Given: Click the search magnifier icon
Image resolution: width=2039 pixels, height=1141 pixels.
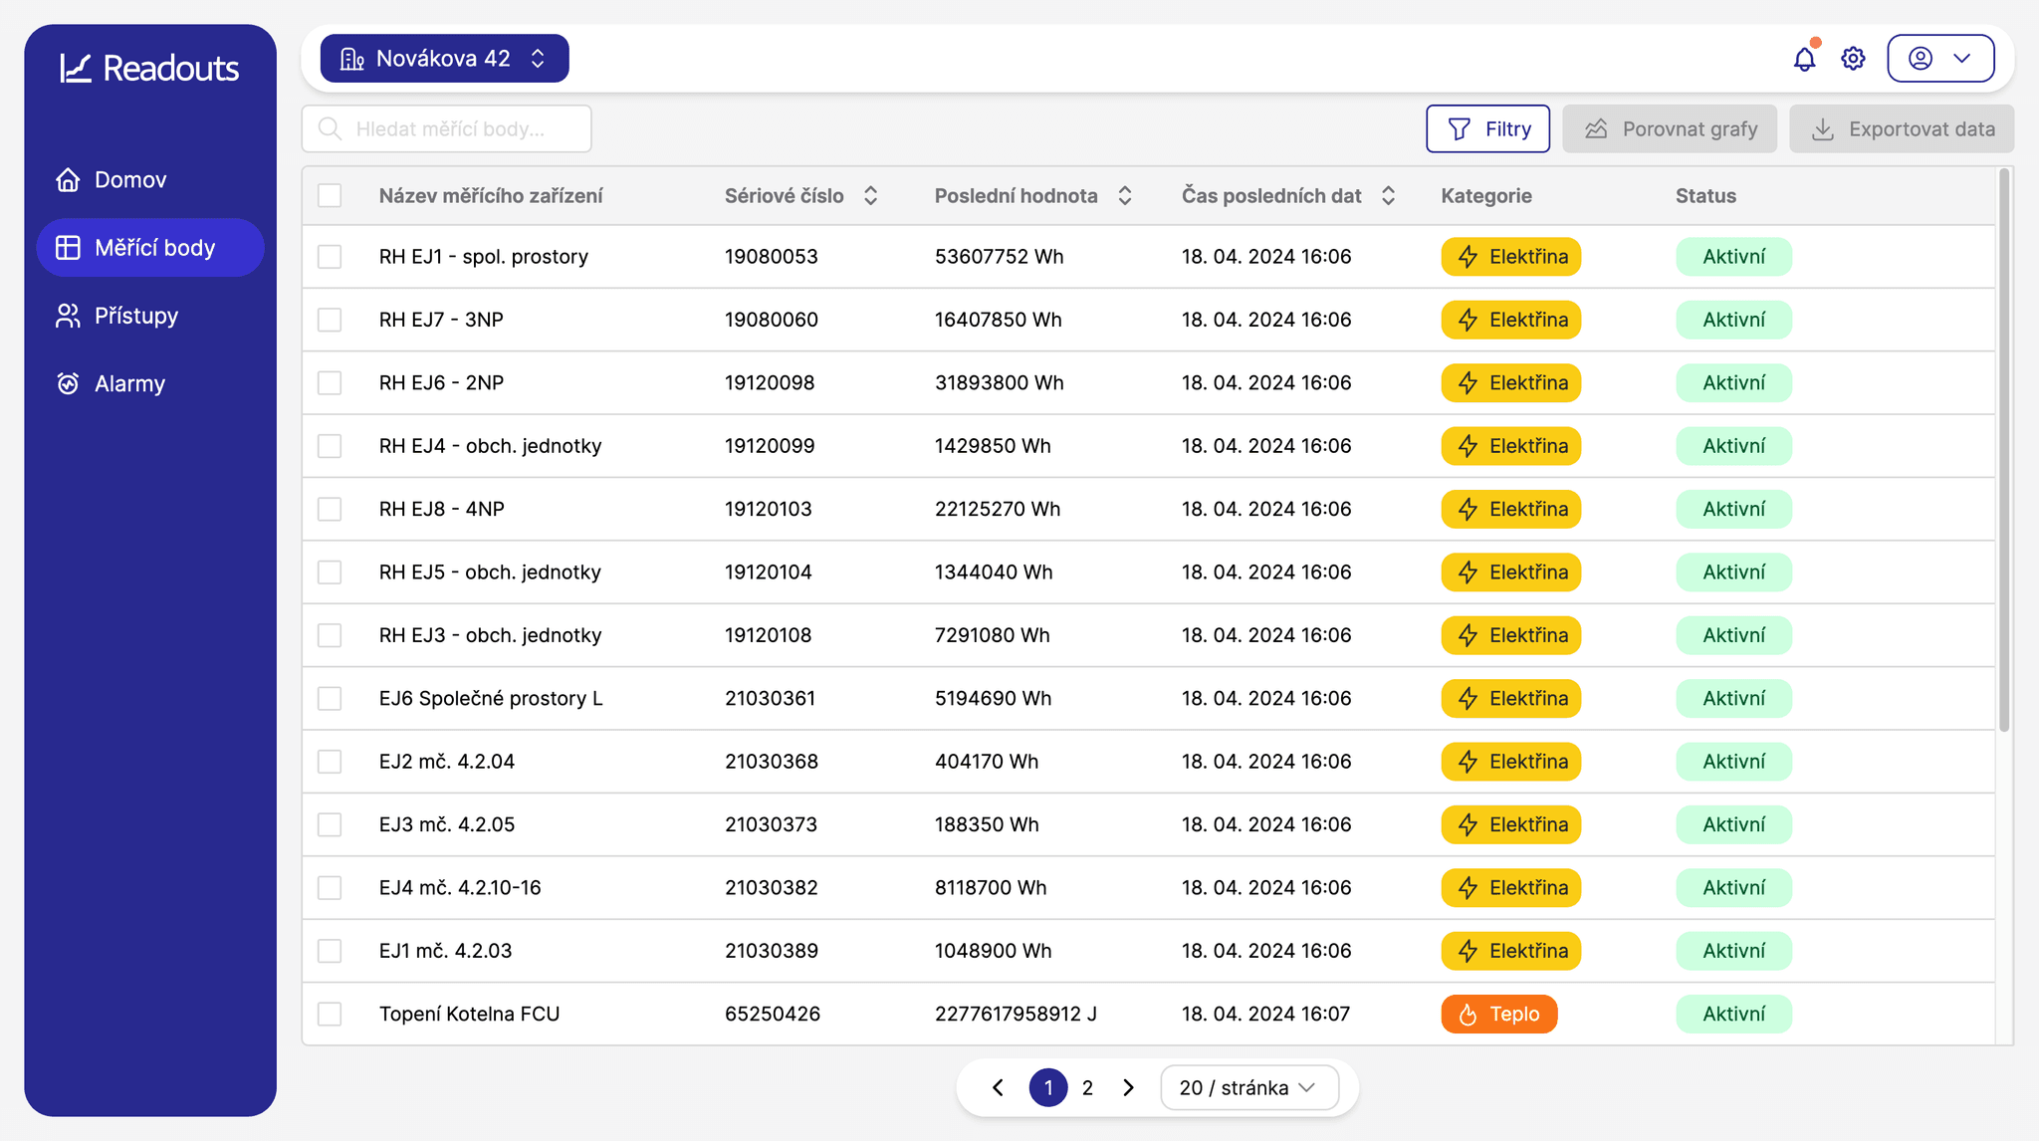Looking at the screenshot, I should (330, 128).
